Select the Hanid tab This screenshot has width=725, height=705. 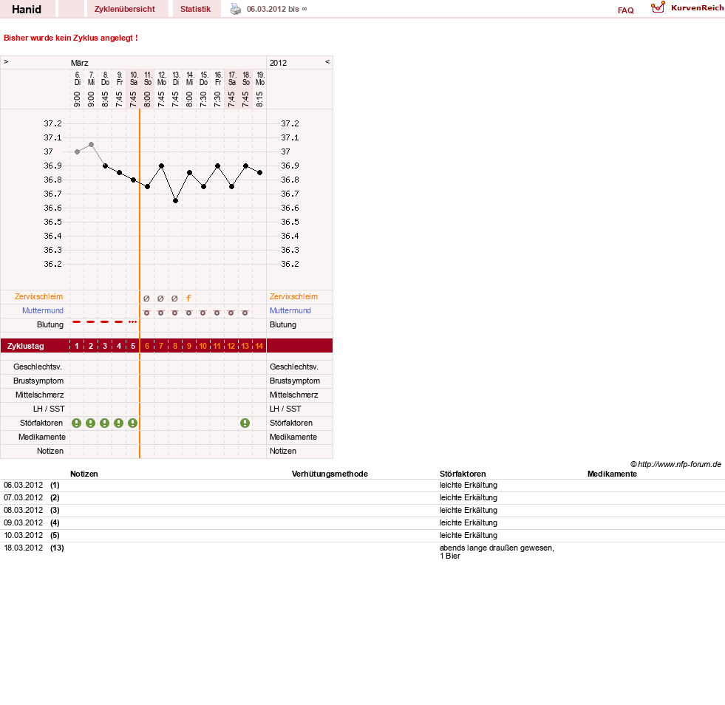[x=27, y=10]
